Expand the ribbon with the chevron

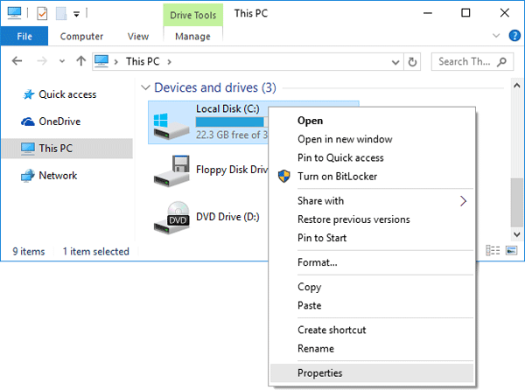pyautogui.click(x=496, y=36)
